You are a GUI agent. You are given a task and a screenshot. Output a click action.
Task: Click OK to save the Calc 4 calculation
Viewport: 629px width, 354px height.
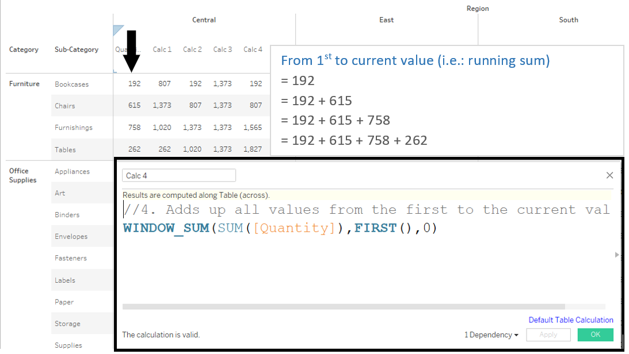tap(595, 334)
